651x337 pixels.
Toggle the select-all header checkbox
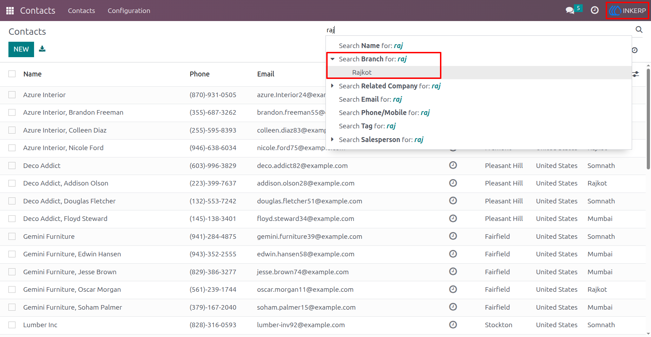pos(12,74)
